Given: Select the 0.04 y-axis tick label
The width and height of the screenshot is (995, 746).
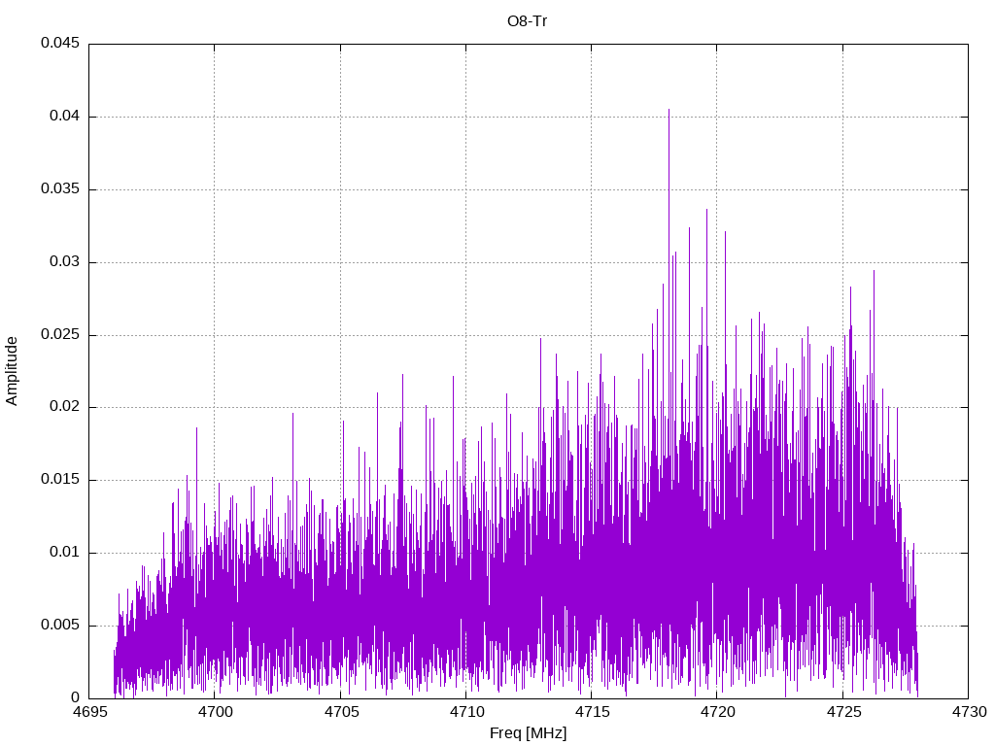Looking at the screenshot, I should point(64,117).
